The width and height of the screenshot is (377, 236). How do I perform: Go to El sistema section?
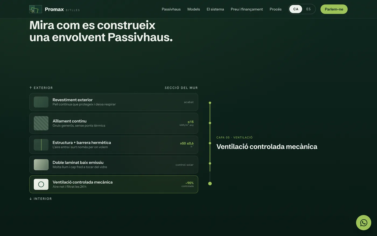pyautogui.click(x=215, y=9)
